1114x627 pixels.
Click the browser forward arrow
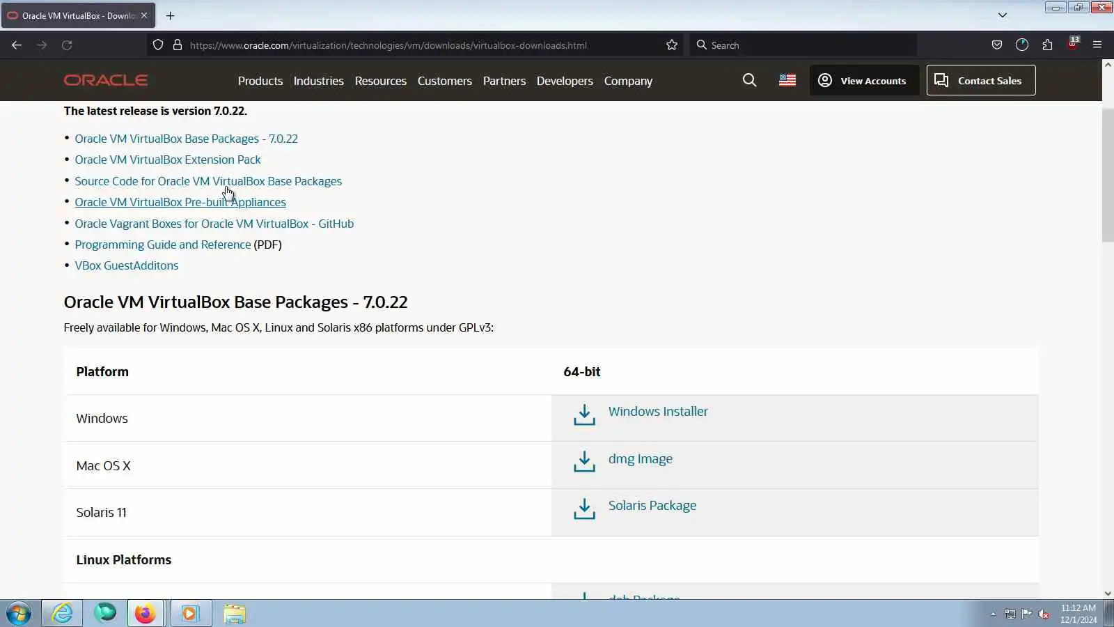tap(42, 45)
